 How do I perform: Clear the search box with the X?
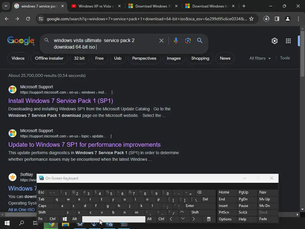pyautogui.click(x=161, y=41)
